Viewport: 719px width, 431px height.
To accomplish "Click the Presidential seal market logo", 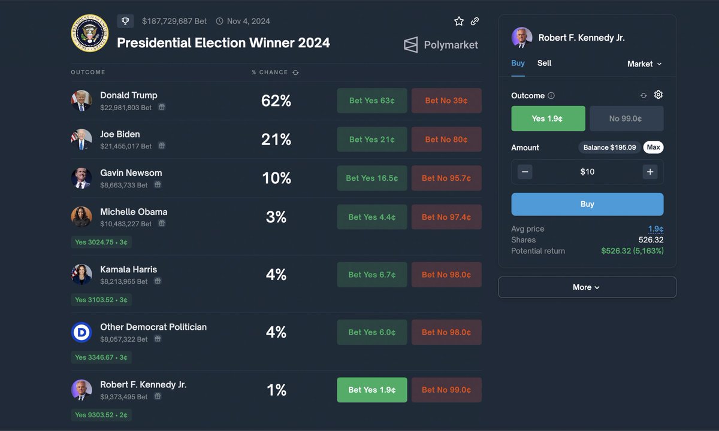I will pos(90,32).
